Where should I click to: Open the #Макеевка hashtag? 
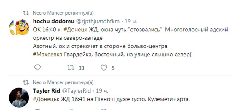(48, 55)
